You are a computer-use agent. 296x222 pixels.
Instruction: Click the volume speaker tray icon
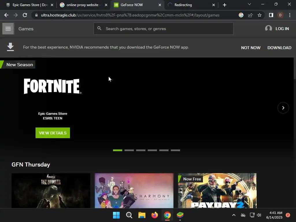[259, 215]
